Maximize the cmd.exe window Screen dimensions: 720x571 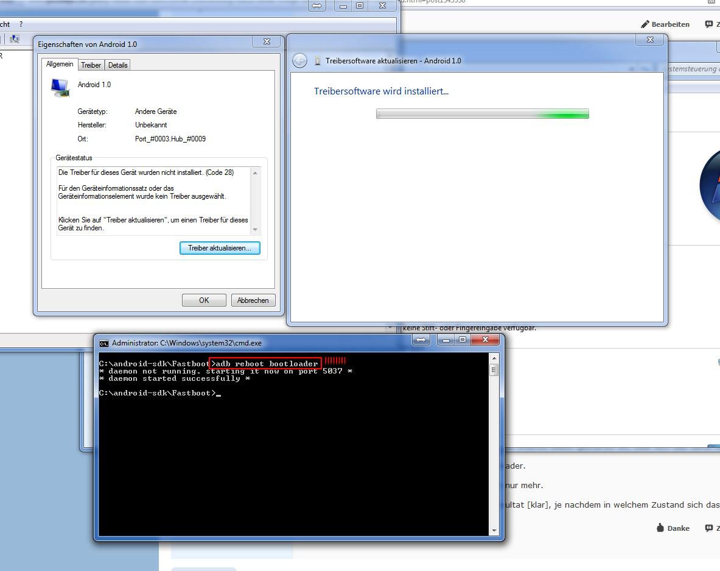point(463,340)
